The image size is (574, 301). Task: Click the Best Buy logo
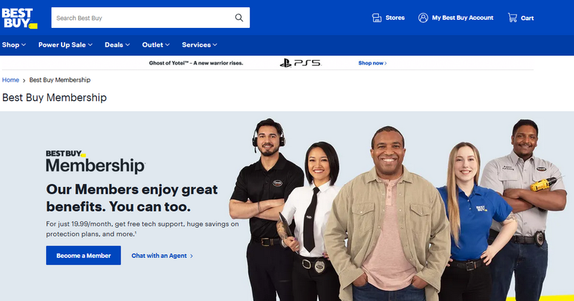tap(19, 18)
